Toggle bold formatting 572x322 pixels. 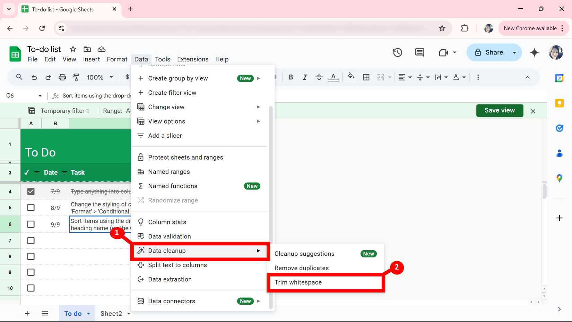[291, 77]
